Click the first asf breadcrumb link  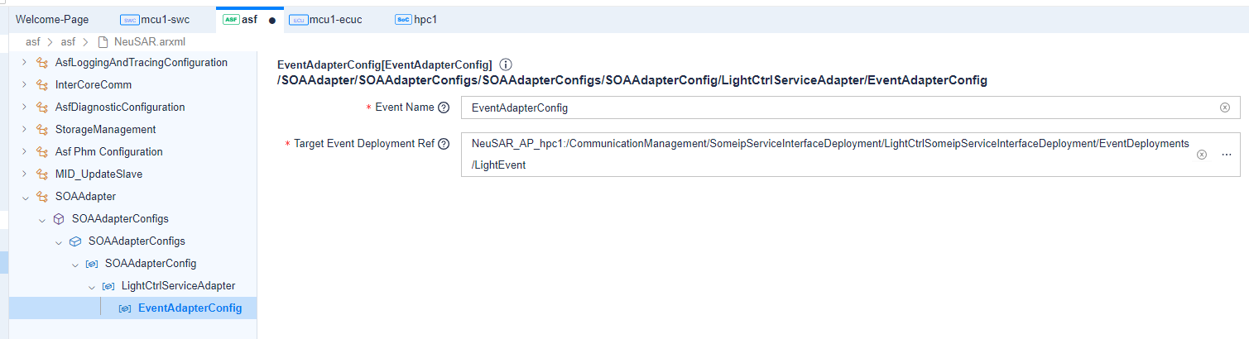click(33, 41)
